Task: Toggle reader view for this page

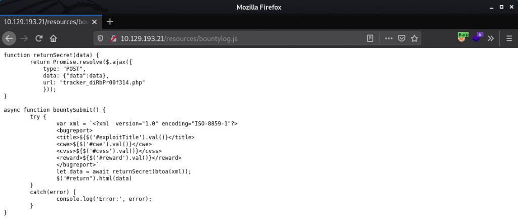Action: [370, 38]
